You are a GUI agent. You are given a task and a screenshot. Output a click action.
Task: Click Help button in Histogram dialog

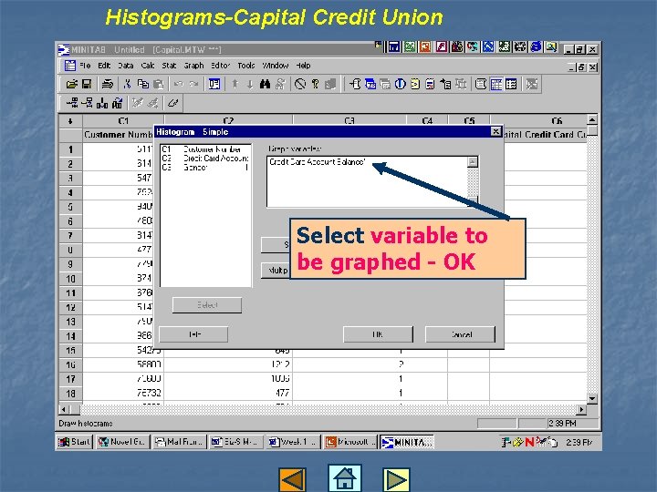tap(193, 334)
